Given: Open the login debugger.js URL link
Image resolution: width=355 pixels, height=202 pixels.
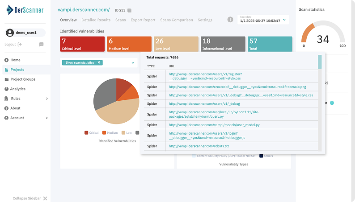Looking at the screenshot, I should point(207,136).
